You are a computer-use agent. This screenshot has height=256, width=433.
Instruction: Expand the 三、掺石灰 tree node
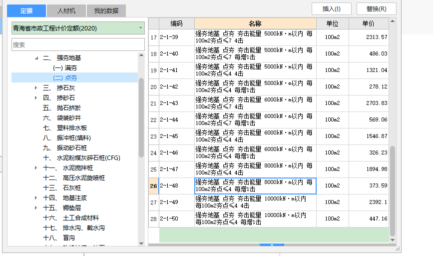click(36, 88)
